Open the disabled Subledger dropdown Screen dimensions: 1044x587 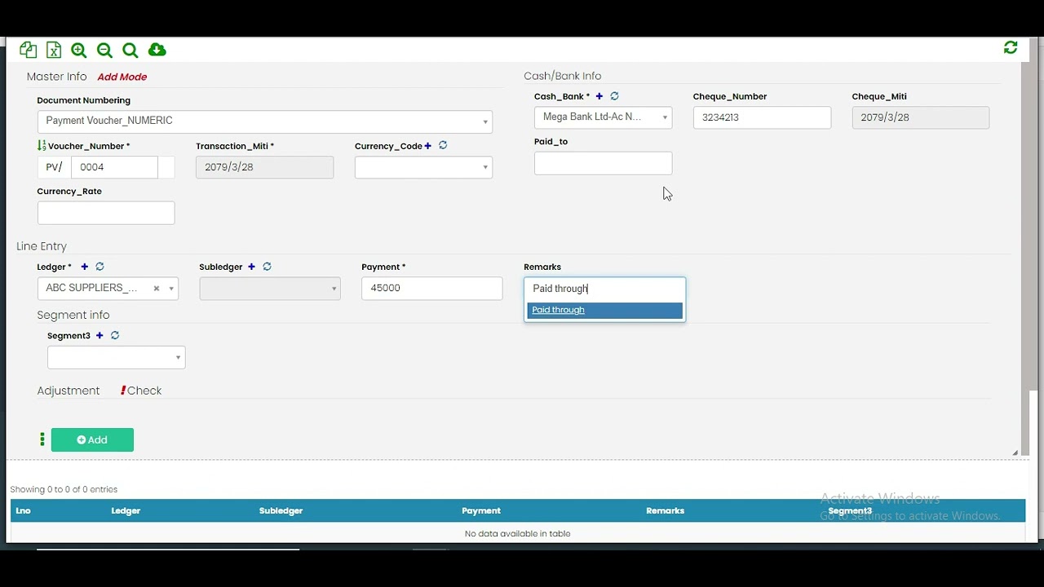270,289
